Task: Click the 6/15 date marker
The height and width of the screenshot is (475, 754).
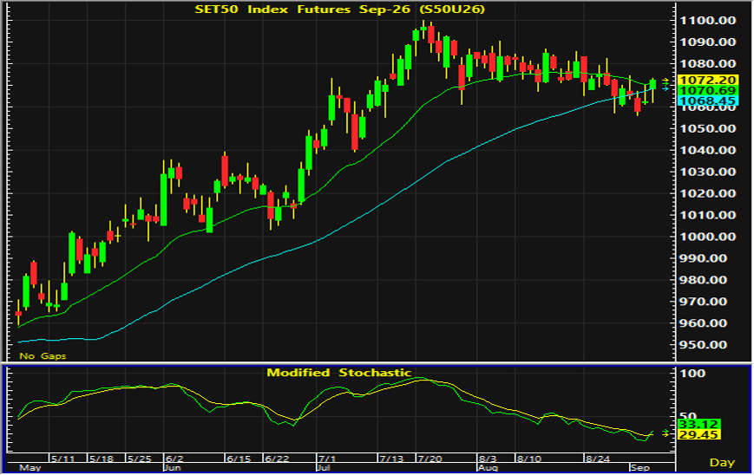Action: coord(239,459)
